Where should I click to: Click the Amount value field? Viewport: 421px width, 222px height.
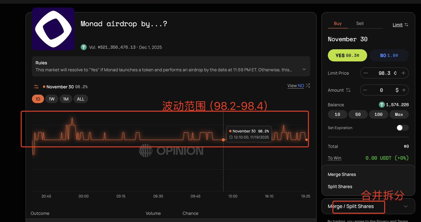[384, 90]
